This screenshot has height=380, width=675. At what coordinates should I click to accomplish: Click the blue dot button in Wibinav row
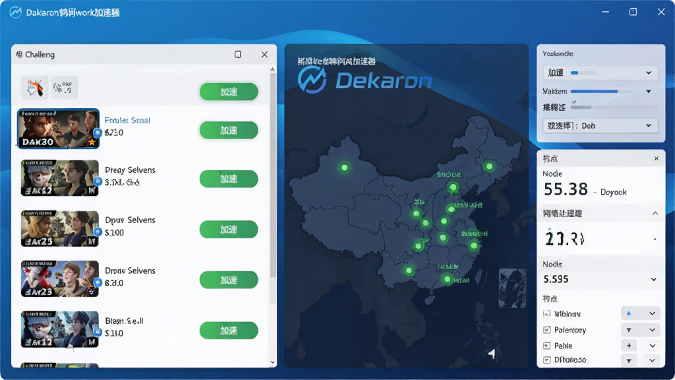[629, 313]
